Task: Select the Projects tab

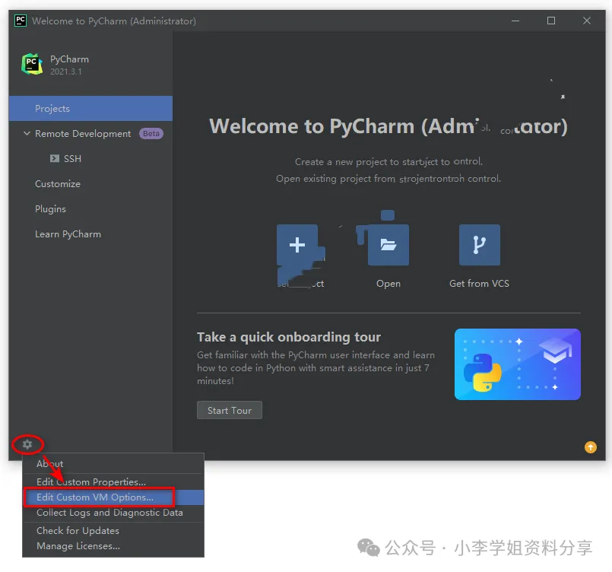Action: tap(90, 108)
